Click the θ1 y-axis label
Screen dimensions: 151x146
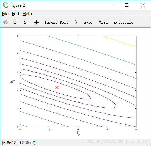tap(12, 81)
